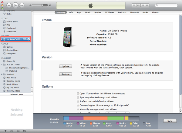Click the low volume speaker icon
The height and width of the screenshot is (133, 182).
pyautogui.click(x=30, y=5)
